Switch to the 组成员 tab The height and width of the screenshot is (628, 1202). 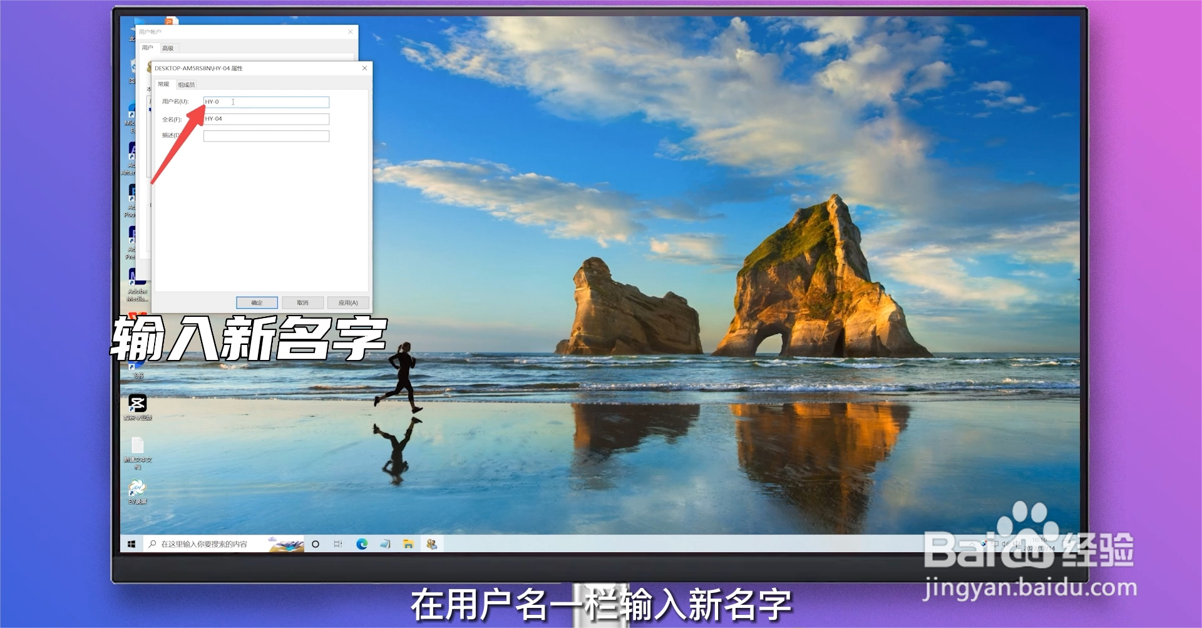(x=187, y=85)
